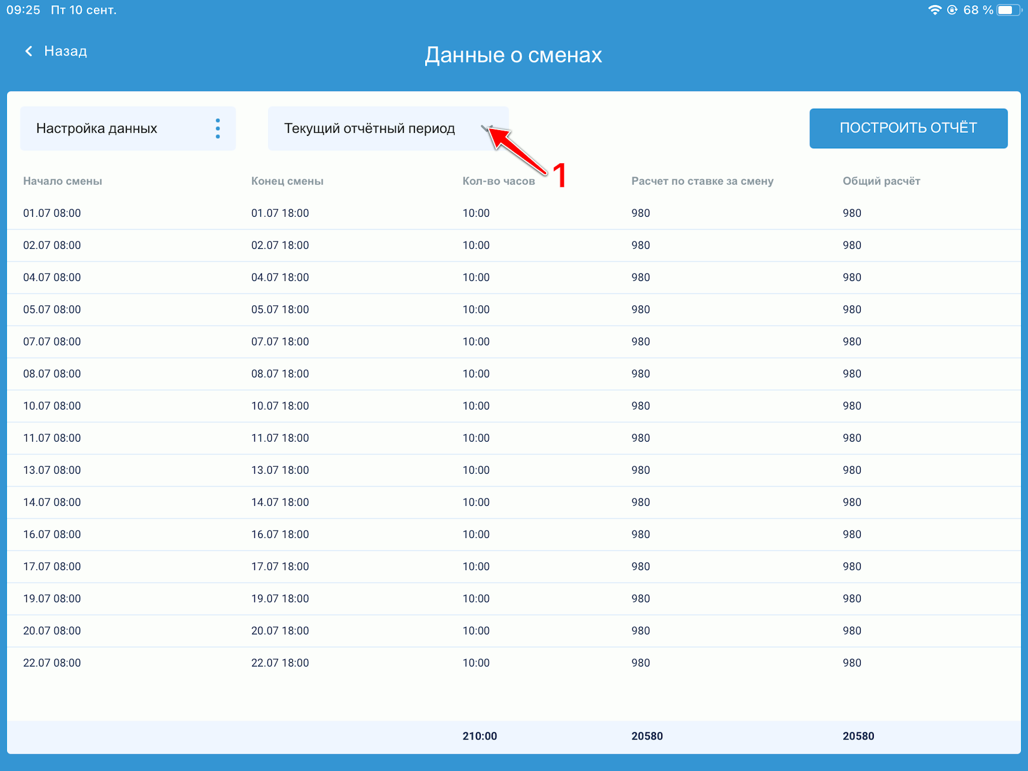Select the shift start 14.07 08:00
Screen dimensions: 1028x771
52,502
